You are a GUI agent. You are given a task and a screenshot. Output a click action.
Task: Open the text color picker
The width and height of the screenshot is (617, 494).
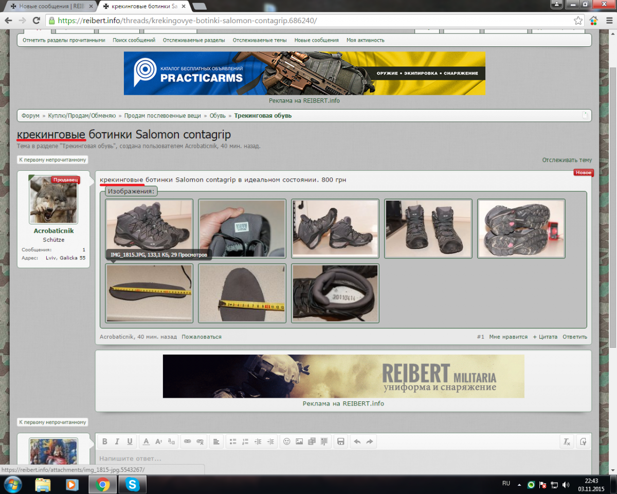(146, 442)
